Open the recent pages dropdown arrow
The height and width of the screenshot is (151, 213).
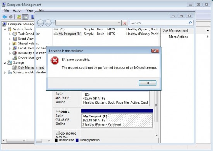coord(53,23)
